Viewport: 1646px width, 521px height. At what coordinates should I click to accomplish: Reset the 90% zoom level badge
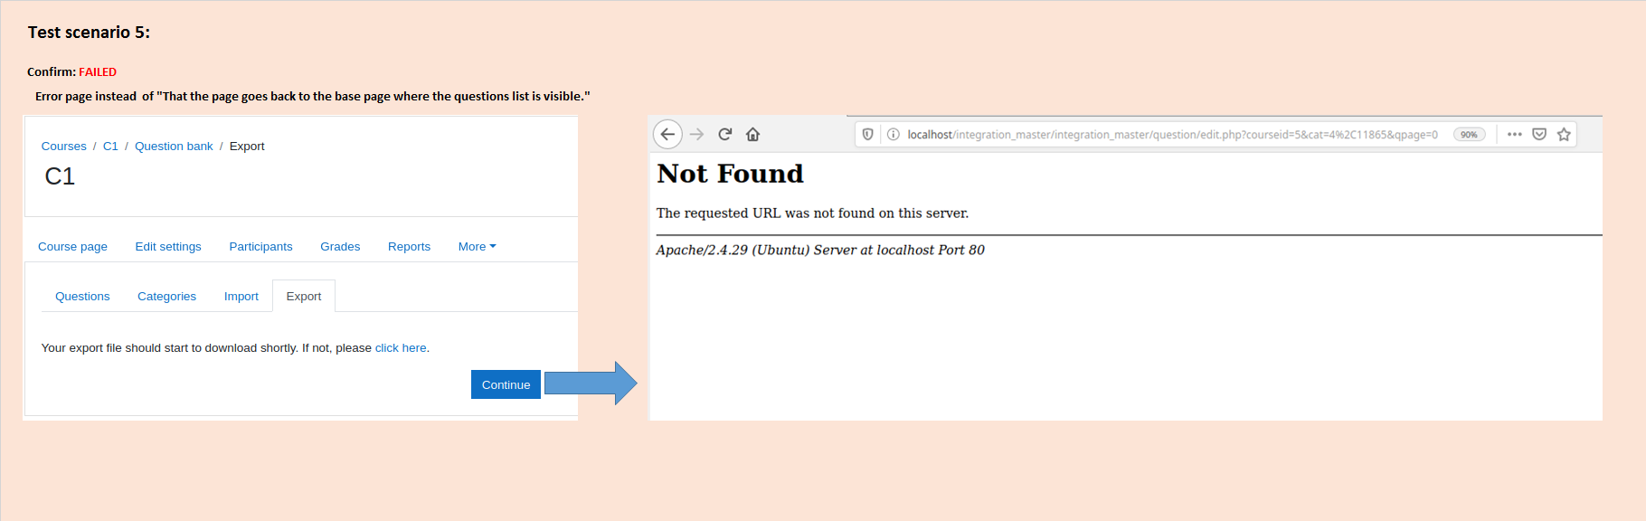pos(1469,134)
